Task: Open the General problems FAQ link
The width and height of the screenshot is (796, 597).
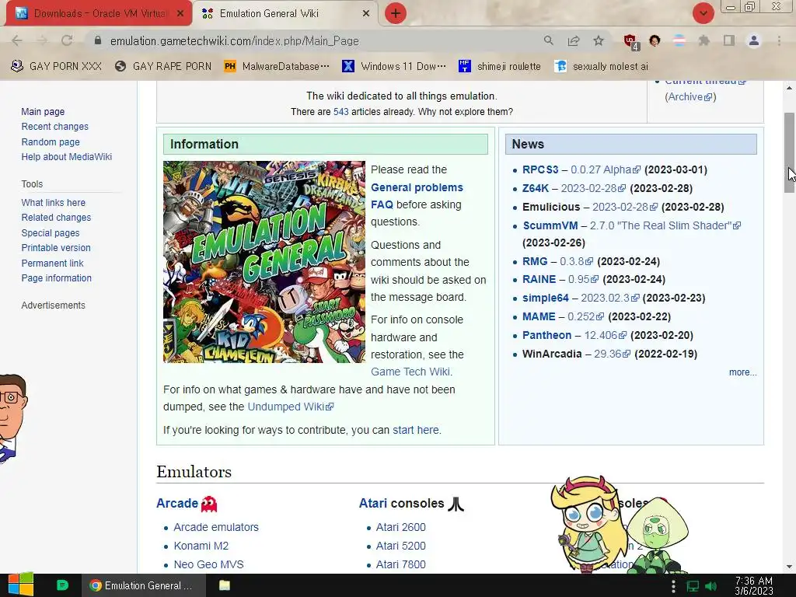Action: coord(417,196)
